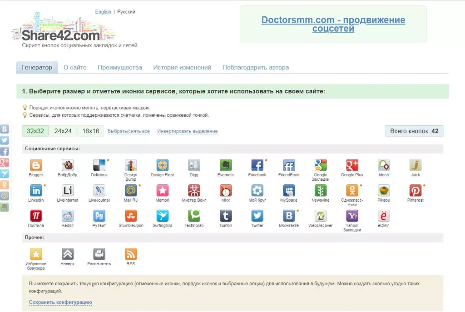
Task: Click the Сохранить конфигурацию link
Action: [60, 302]
